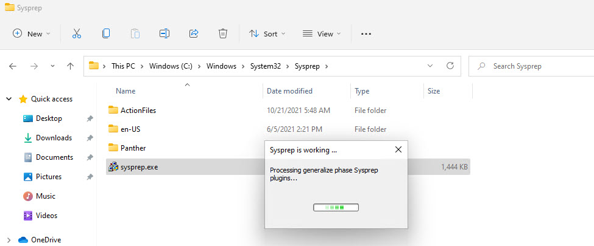Expand chevron after This PC breadcrumb

pyautogui.click(x=142, y=66)
